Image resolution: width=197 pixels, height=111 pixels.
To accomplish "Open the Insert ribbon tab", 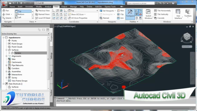I will [x=20, y=6].
